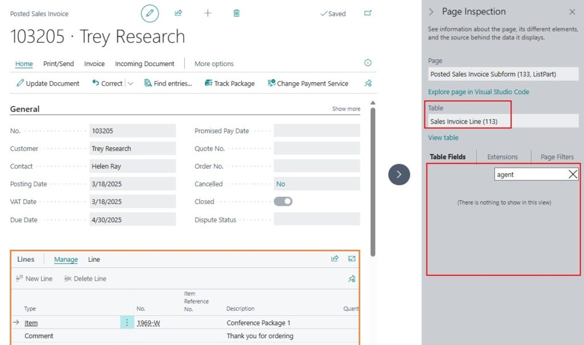Clear the agent filter text

pyautogui.click(x=573, y=174)
